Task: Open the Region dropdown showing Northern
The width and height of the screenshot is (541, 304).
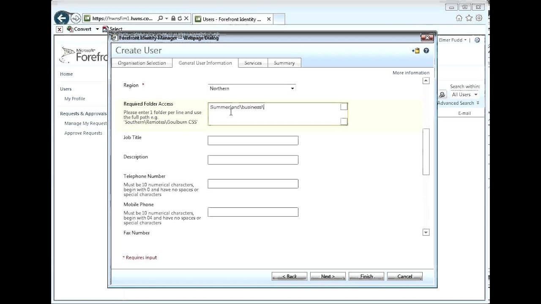Action: pos(251,88)
